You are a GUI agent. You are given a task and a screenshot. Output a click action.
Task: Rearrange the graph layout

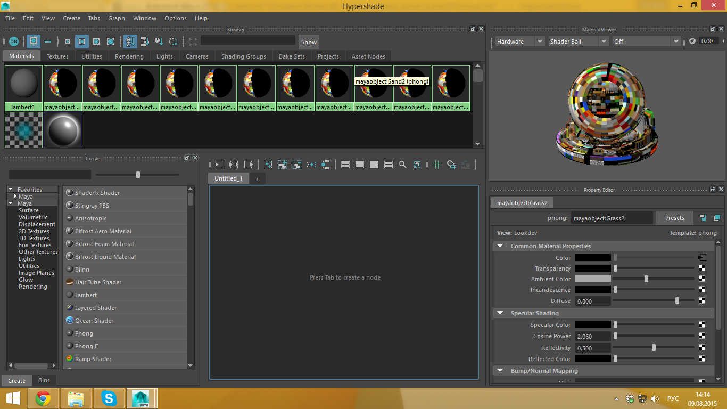click(x=311, y=165)
